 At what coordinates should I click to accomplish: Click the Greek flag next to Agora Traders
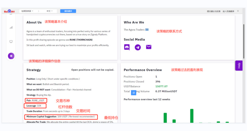click(147, 30)
